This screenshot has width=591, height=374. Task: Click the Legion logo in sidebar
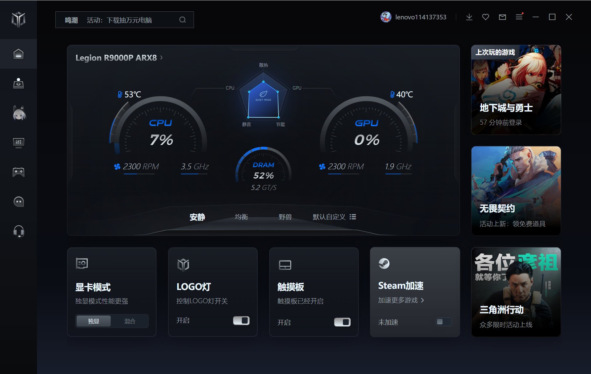(x=18, y=19)
